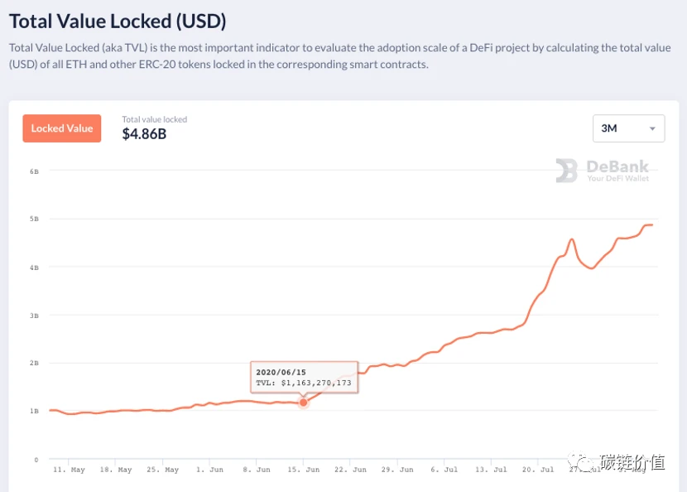Click the 29. Jun axis label
This screenshot has height=492, width=687.
397,470
